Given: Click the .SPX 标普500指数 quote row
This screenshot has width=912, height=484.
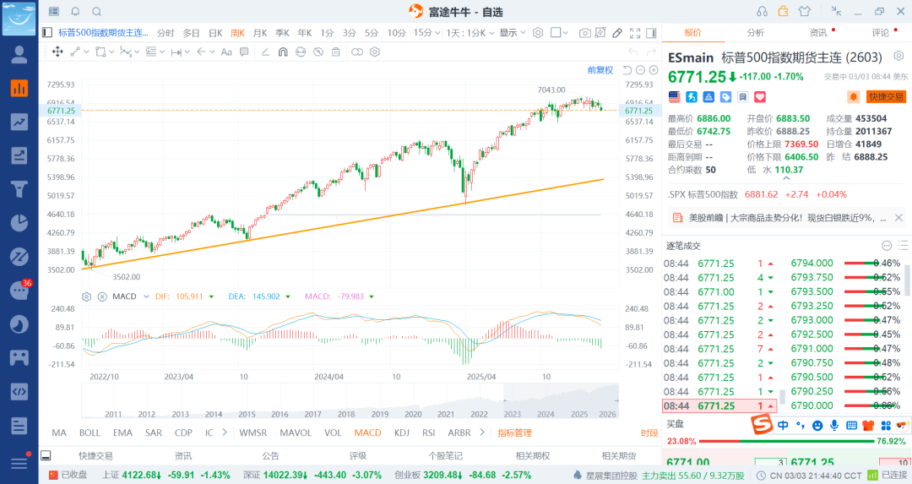Looking at the screenshot, I should [x=757, y=194].
